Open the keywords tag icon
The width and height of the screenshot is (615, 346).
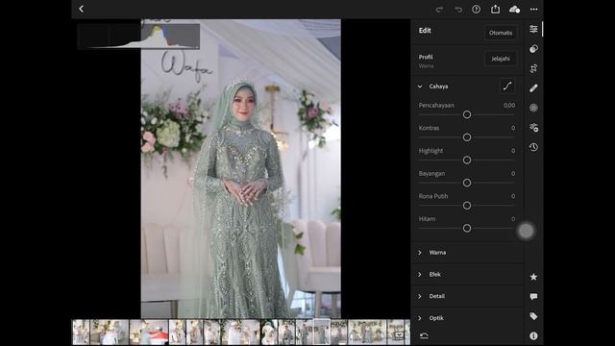[x=533, y=316]
